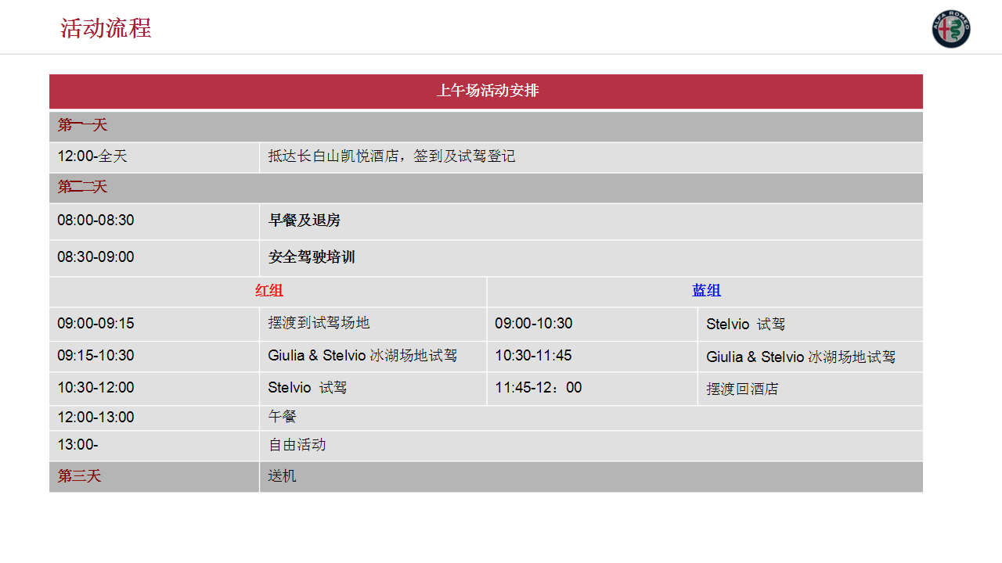The height and width of the screenshot is (563, 1002).
Task: Select the 08:00-08:30 time cell
Action: [x=154, y=221]
